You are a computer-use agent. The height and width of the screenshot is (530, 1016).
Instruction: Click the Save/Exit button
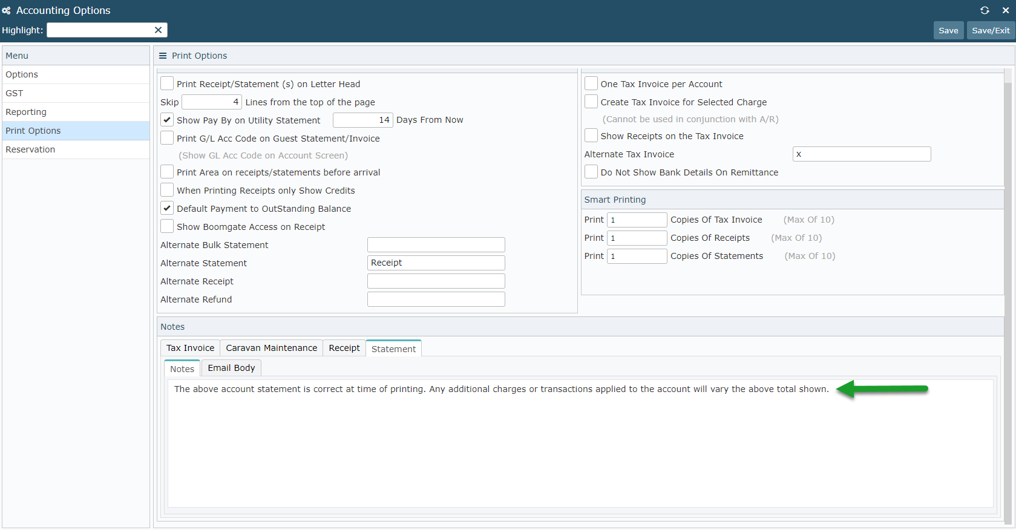click(x=991, y=30)
